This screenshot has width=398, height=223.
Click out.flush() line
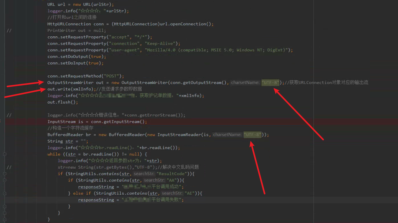pos(63,102)
